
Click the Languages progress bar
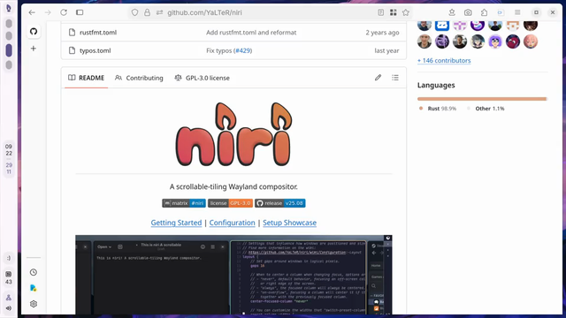pos(482,99)
